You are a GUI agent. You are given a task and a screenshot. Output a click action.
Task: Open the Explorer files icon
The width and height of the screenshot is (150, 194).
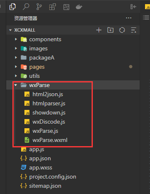(12, 7)
